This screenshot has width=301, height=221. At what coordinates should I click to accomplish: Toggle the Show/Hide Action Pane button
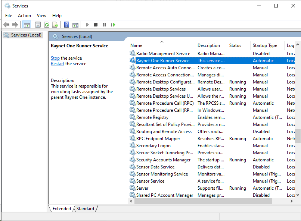[x=75, y=25]
